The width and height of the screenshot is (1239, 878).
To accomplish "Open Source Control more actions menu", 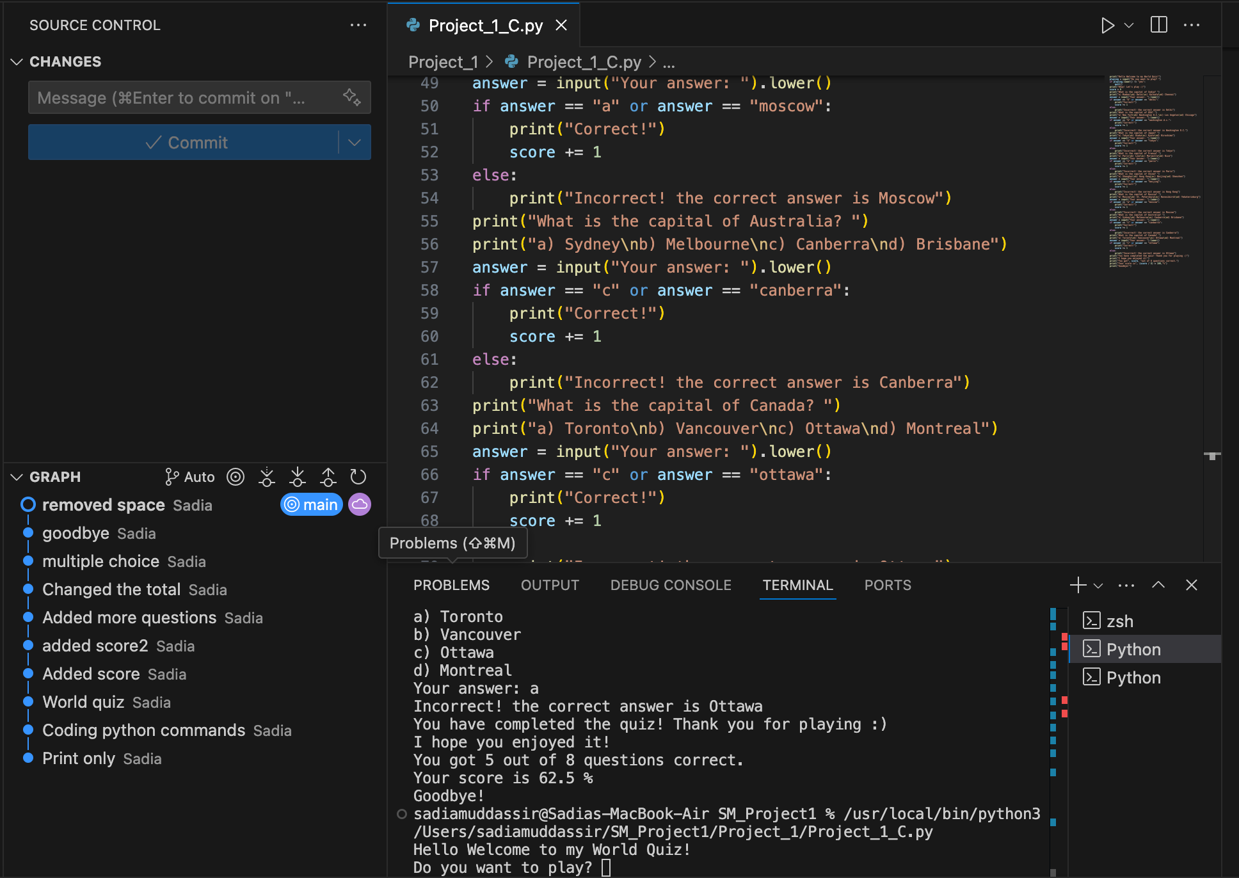I will click(x=358, y=25).
